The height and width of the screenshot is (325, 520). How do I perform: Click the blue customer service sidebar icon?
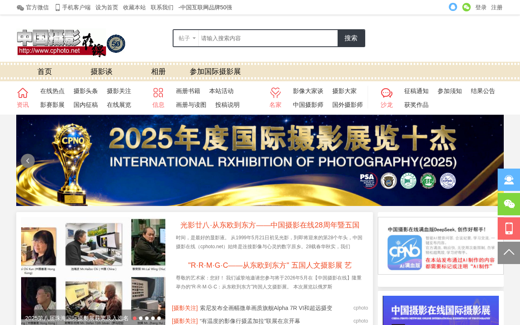point(509,180)
